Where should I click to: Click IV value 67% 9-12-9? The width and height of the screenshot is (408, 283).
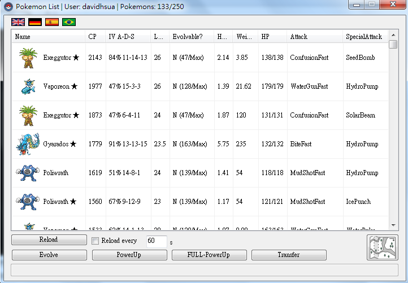pos(125,202)
